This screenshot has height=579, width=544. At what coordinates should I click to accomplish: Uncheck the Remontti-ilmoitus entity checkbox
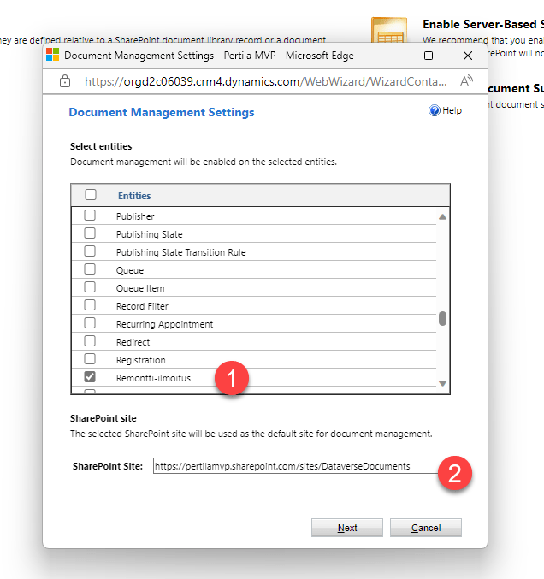pyautogui.click(x=90, y=377)
